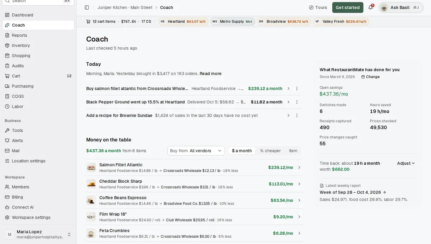Expand the Brownie Sundae recipe chevron
431x244 pixels.
pos(288,116)
